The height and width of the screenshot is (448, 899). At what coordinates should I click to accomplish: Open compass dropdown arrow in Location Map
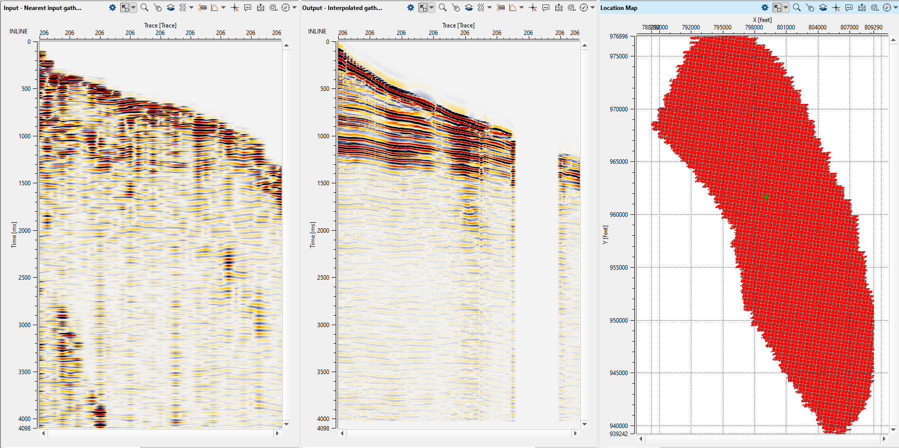click(895, 7)
